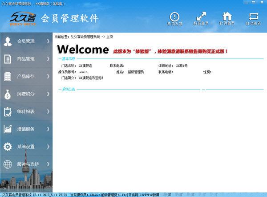The width and height of the screenshot is (267, 197).
Task: Click the address value XX路1号
Action: tap(182, 66)
